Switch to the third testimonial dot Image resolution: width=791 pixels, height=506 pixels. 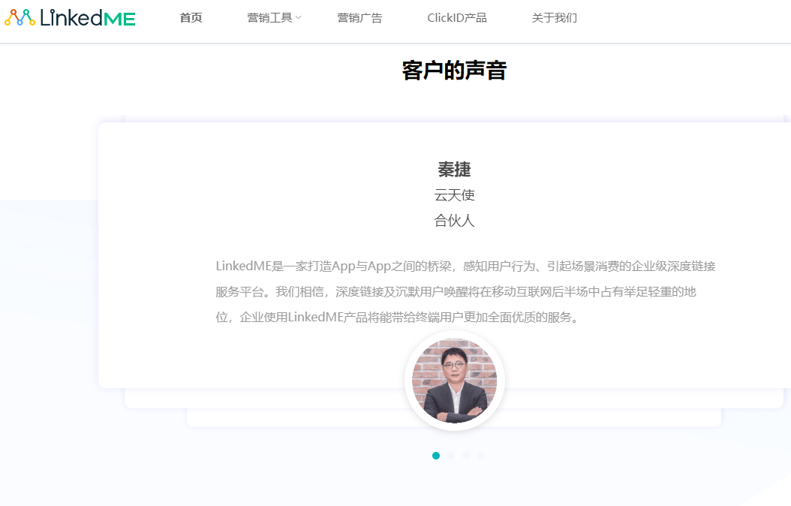tap(466, 456)
